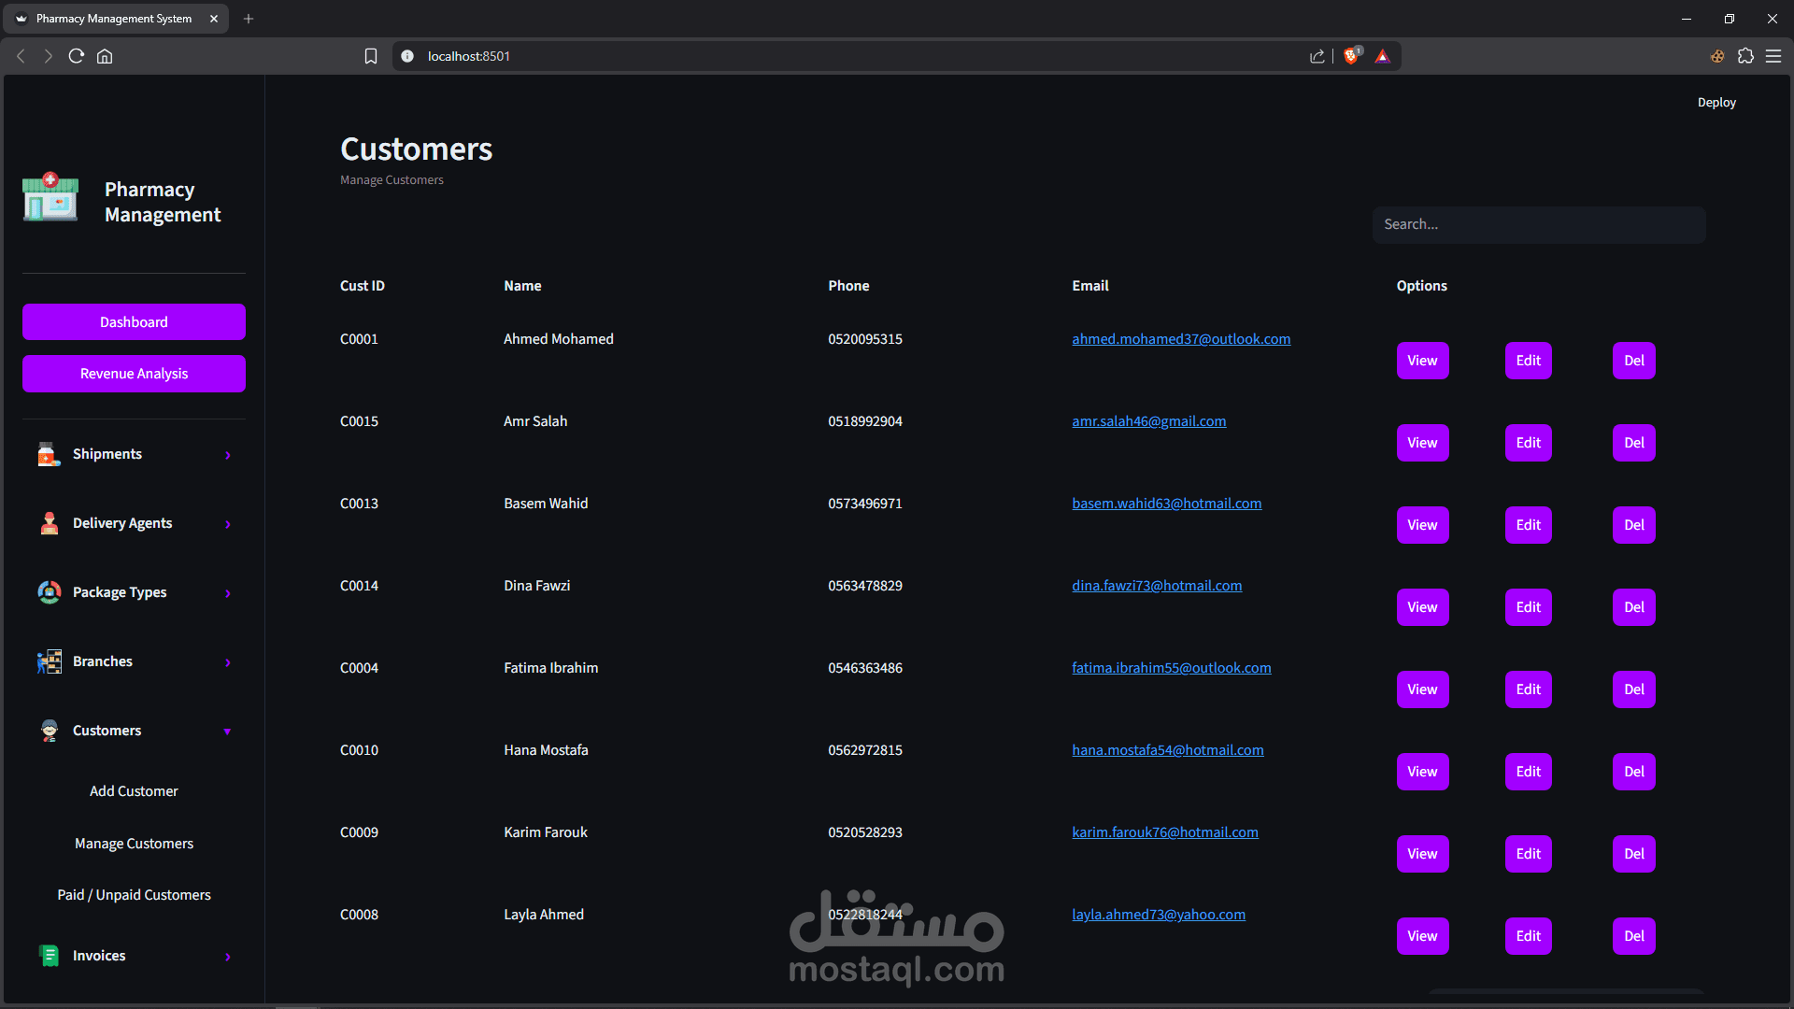This screenshot has width=1794, height=1009.
Task: Bookmark this page using bookmark icon
Action: pos(371,56)
